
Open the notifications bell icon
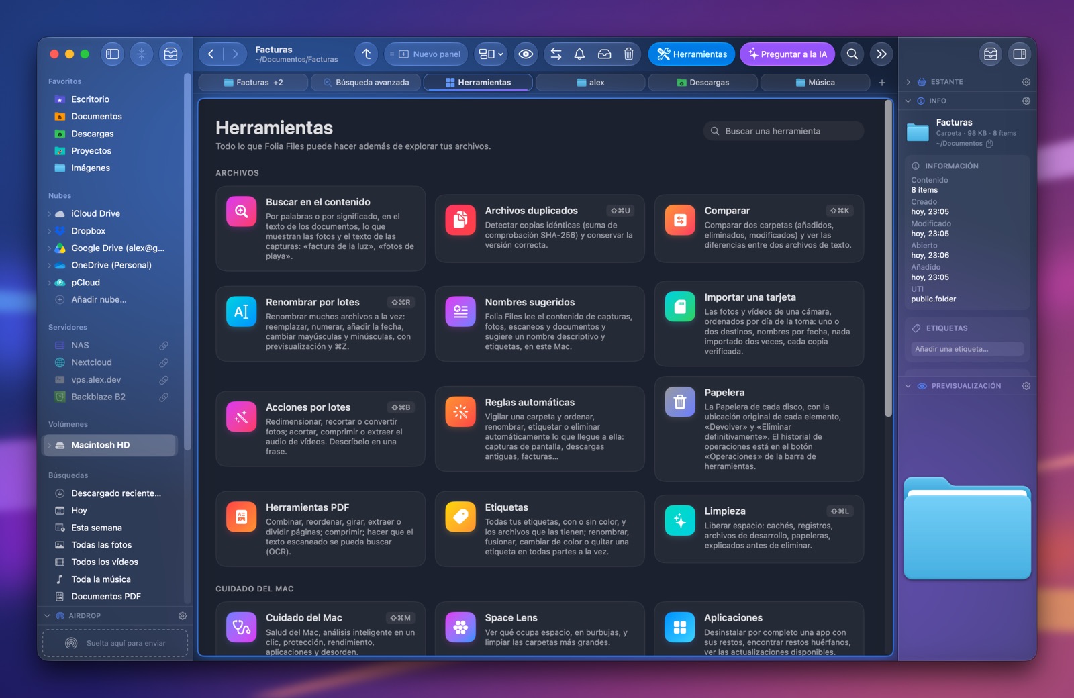(580, 54)
